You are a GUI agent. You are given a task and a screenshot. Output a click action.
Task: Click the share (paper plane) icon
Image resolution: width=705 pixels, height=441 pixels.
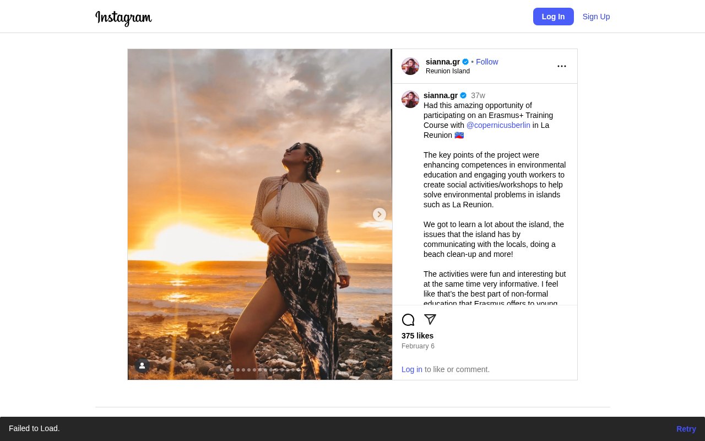430,320
